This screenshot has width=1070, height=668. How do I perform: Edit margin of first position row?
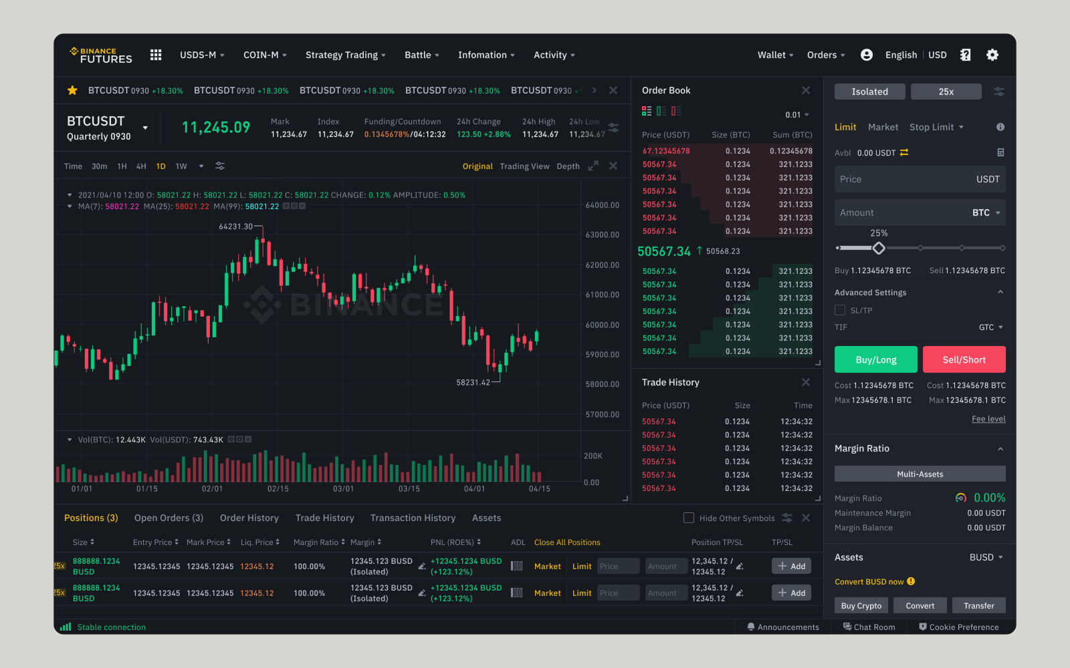point(422,566)
